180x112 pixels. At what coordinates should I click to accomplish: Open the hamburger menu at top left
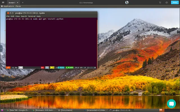pos(3,3)
